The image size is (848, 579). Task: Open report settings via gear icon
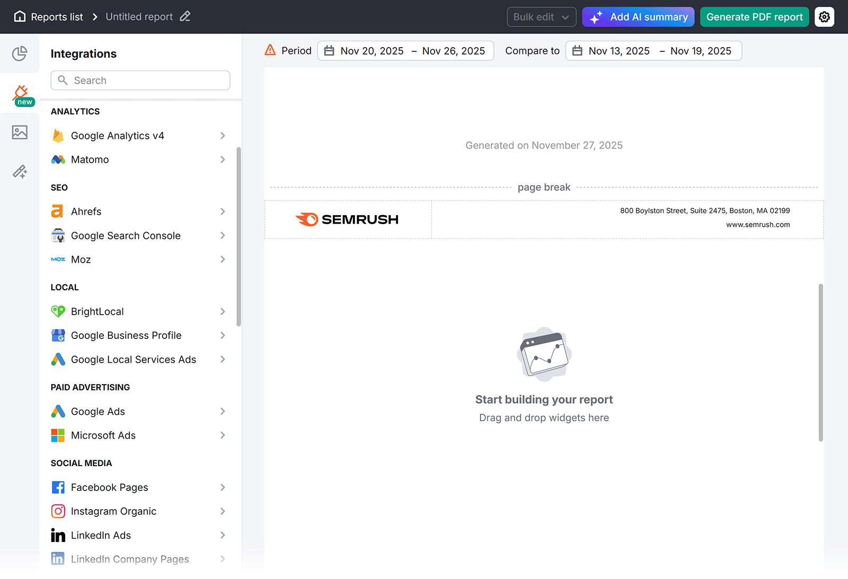824,16
